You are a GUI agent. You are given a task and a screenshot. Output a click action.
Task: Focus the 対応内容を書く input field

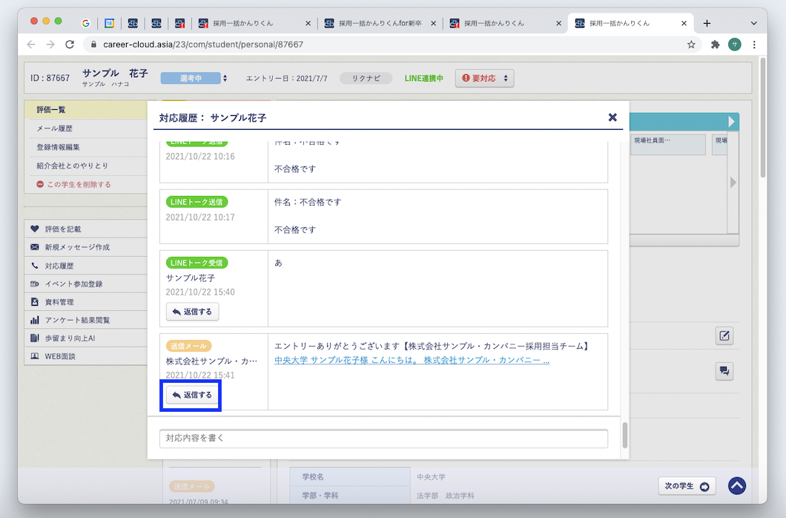tap(383, 439)
